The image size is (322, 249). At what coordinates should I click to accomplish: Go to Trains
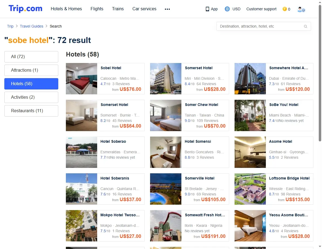118,9
